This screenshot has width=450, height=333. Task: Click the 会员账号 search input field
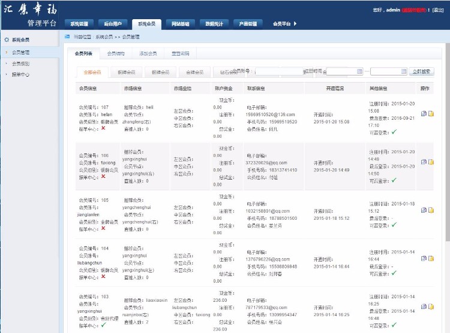pos(279,71)
